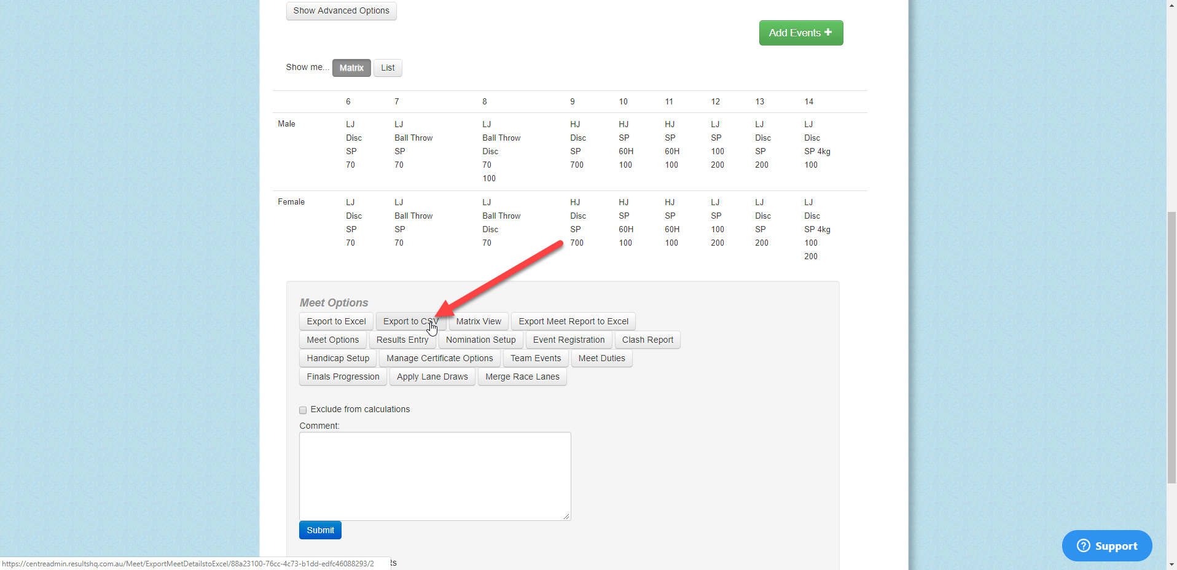This screenshot has width=1177, height=570.
Task: Switch to List view toggle
Action: (388, 68)
